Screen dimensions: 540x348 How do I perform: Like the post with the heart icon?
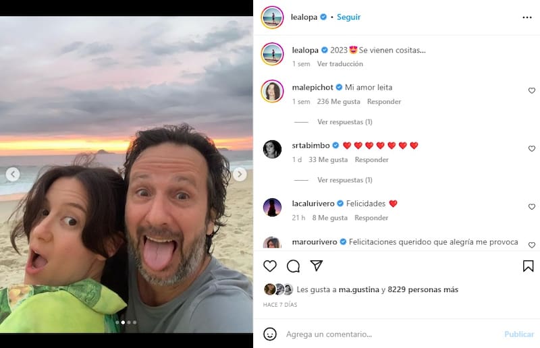270,266
